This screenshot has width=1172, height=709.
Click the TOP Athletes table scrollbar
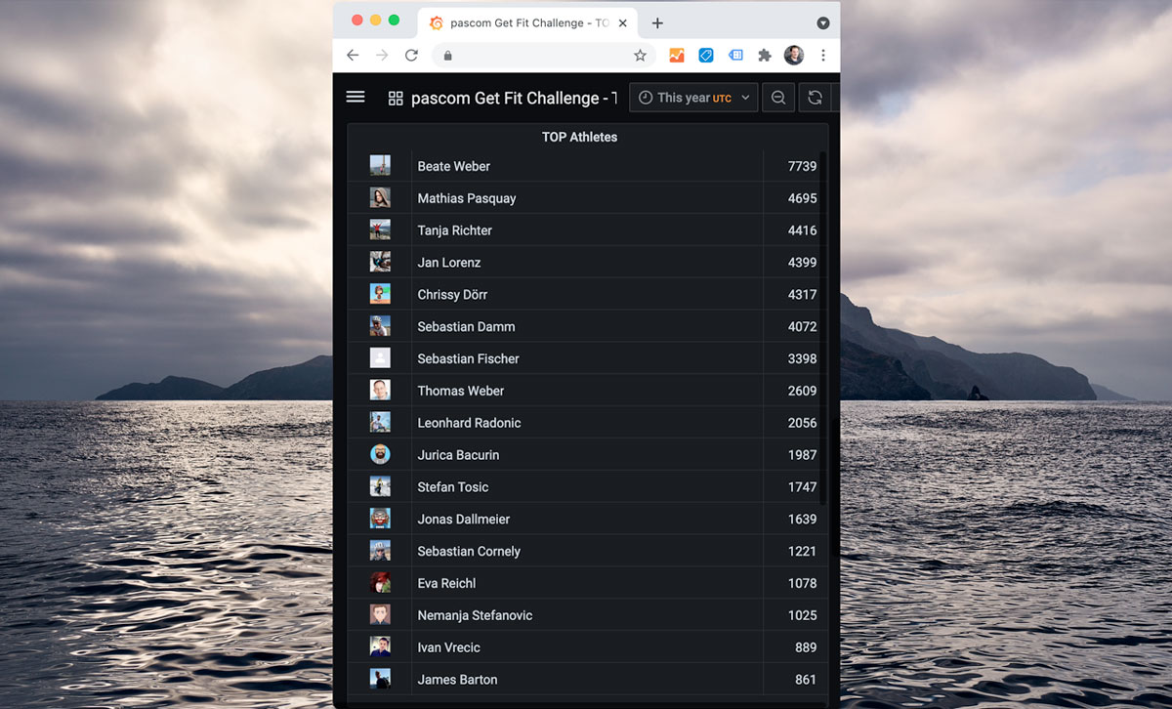click(823, 327)
